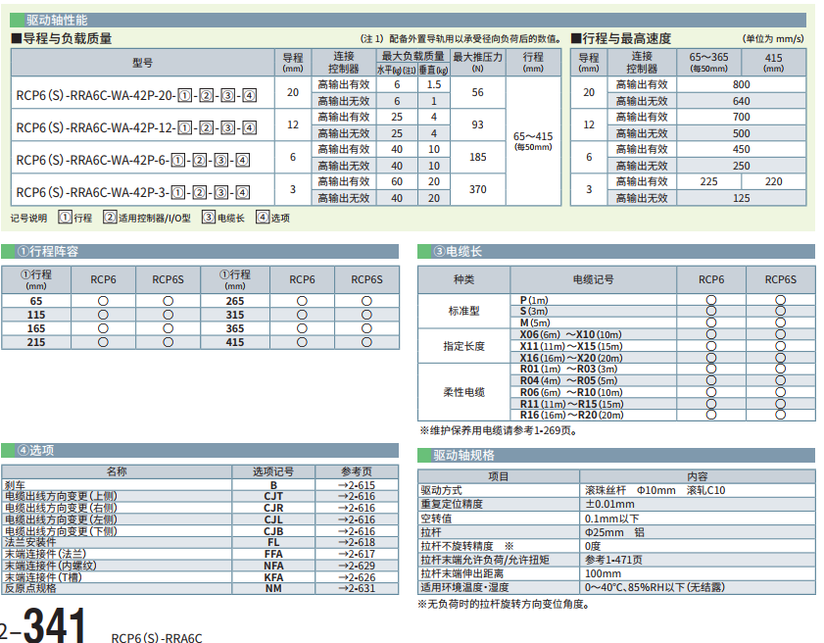The width and height of the screenshot is (824, 643).
Task: Click speed value 225 for lead 3
Action: click(708, 181)
